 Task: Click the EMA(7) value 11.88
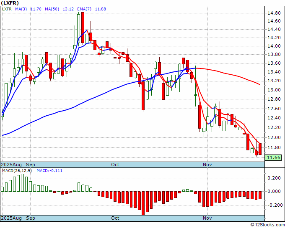pyautogui.click(x=100, y=9)
